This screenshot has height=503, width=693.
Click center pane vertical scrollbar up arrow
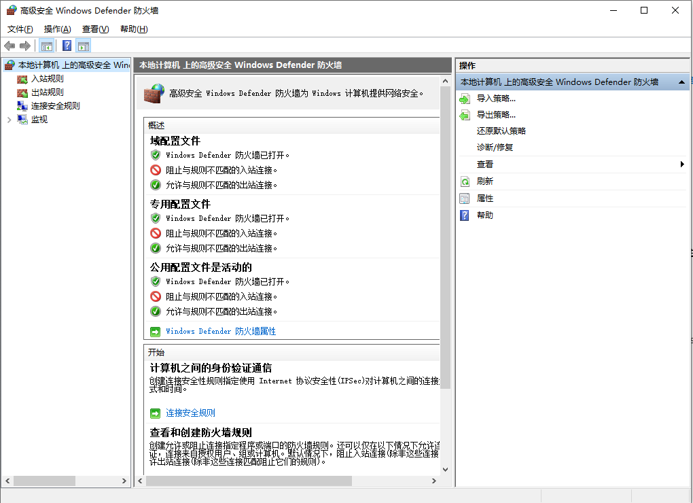[x=445, y=82]
